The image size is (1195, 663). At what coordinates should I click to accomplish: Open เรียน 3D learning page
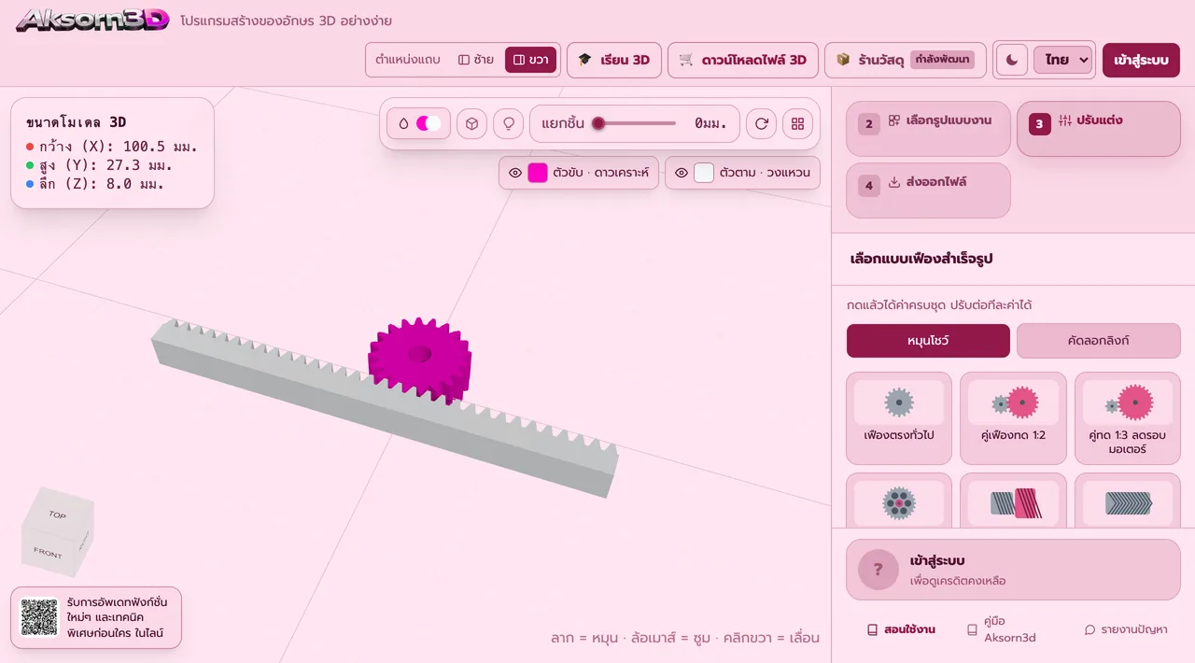(x=614, y=60)
